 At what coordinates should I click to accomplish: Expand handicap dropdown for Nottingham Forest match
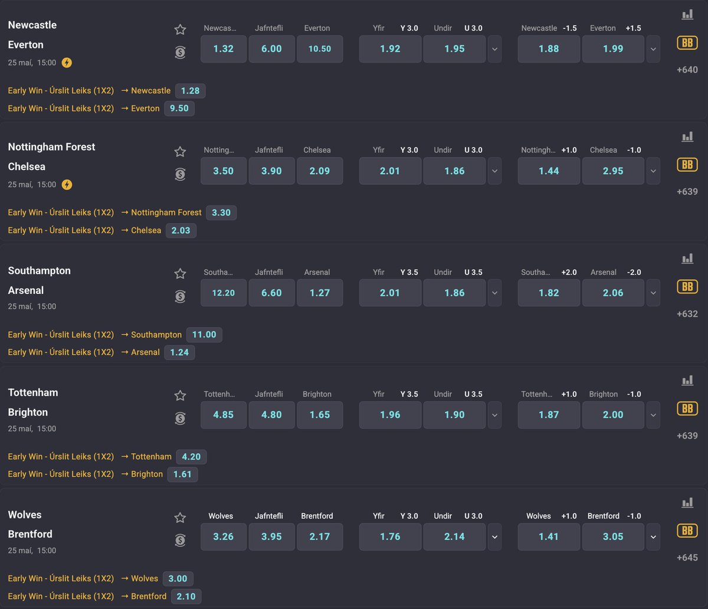coord(653,171)
